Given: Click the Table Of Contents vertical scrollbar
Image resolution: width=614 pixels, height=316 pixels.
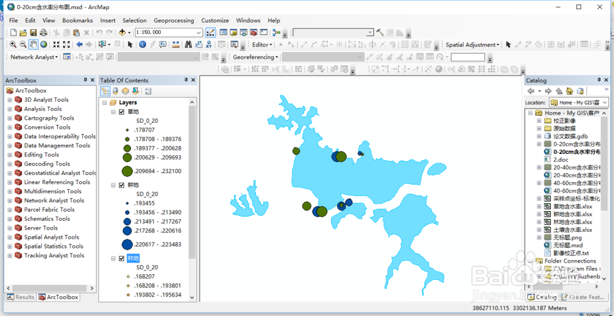Looking at the screenshot, I should 192,182.
